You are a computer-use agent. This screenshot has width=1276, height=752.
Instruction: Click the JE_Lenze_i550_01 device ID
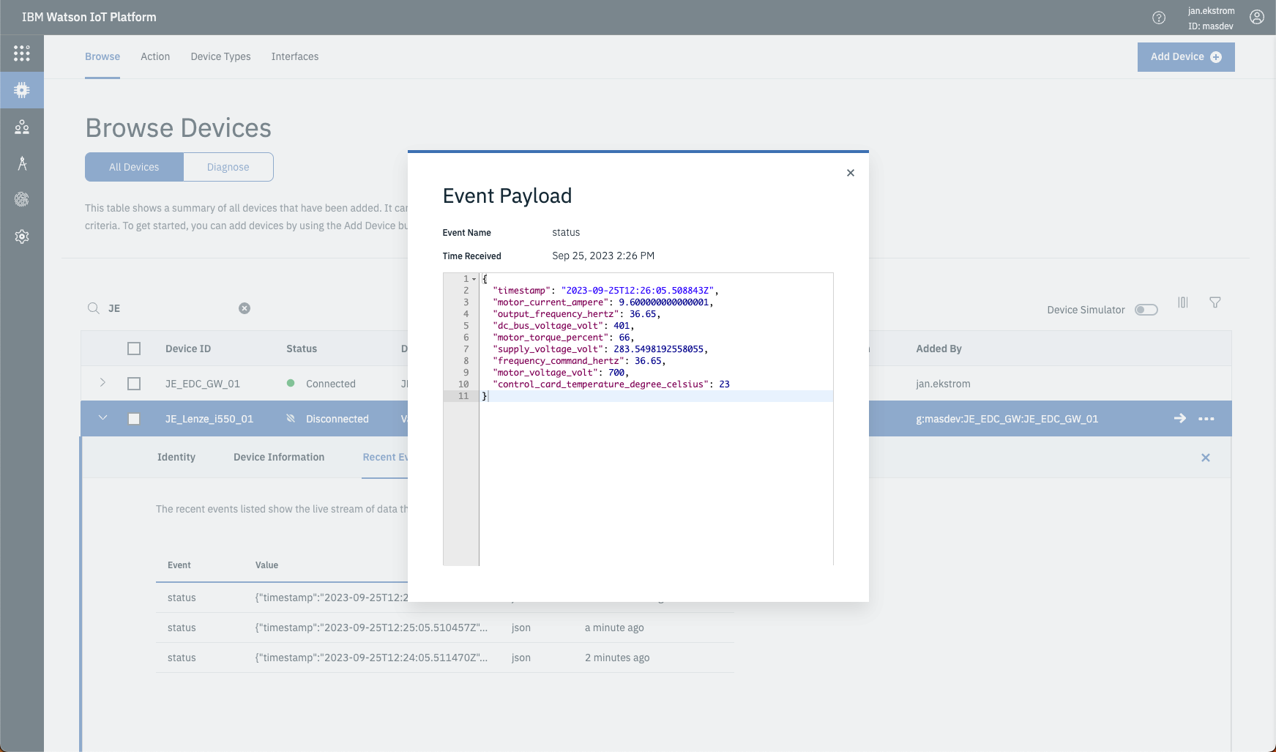coord(209,419)
